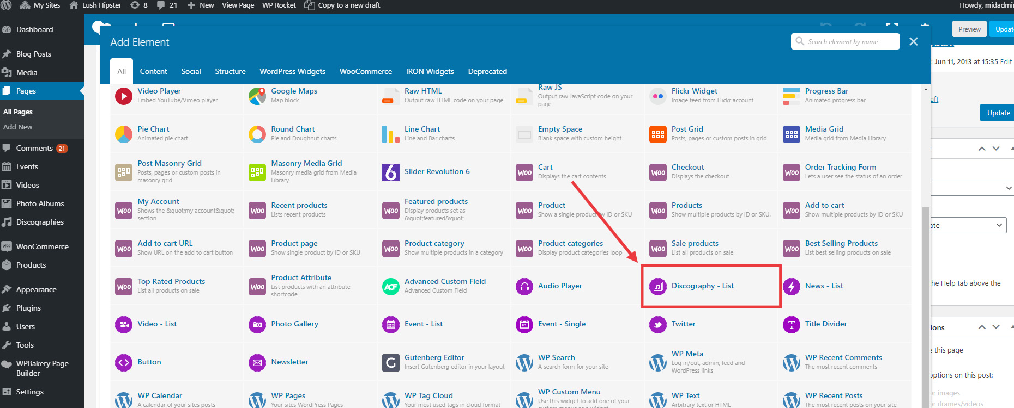Open the Structure tab
1014x408 pixels.
click(x=230, y=71)
